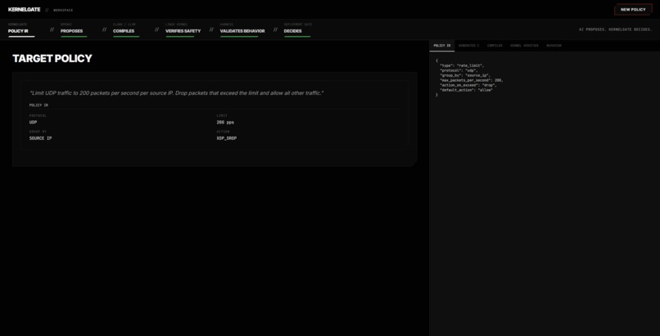Open the Compiles pipeline step
660x336 pixels.
[126, 29]
